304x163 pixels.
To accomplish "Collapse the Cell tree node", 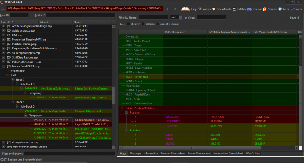I will pyautogui.click(x=8, y=75).
